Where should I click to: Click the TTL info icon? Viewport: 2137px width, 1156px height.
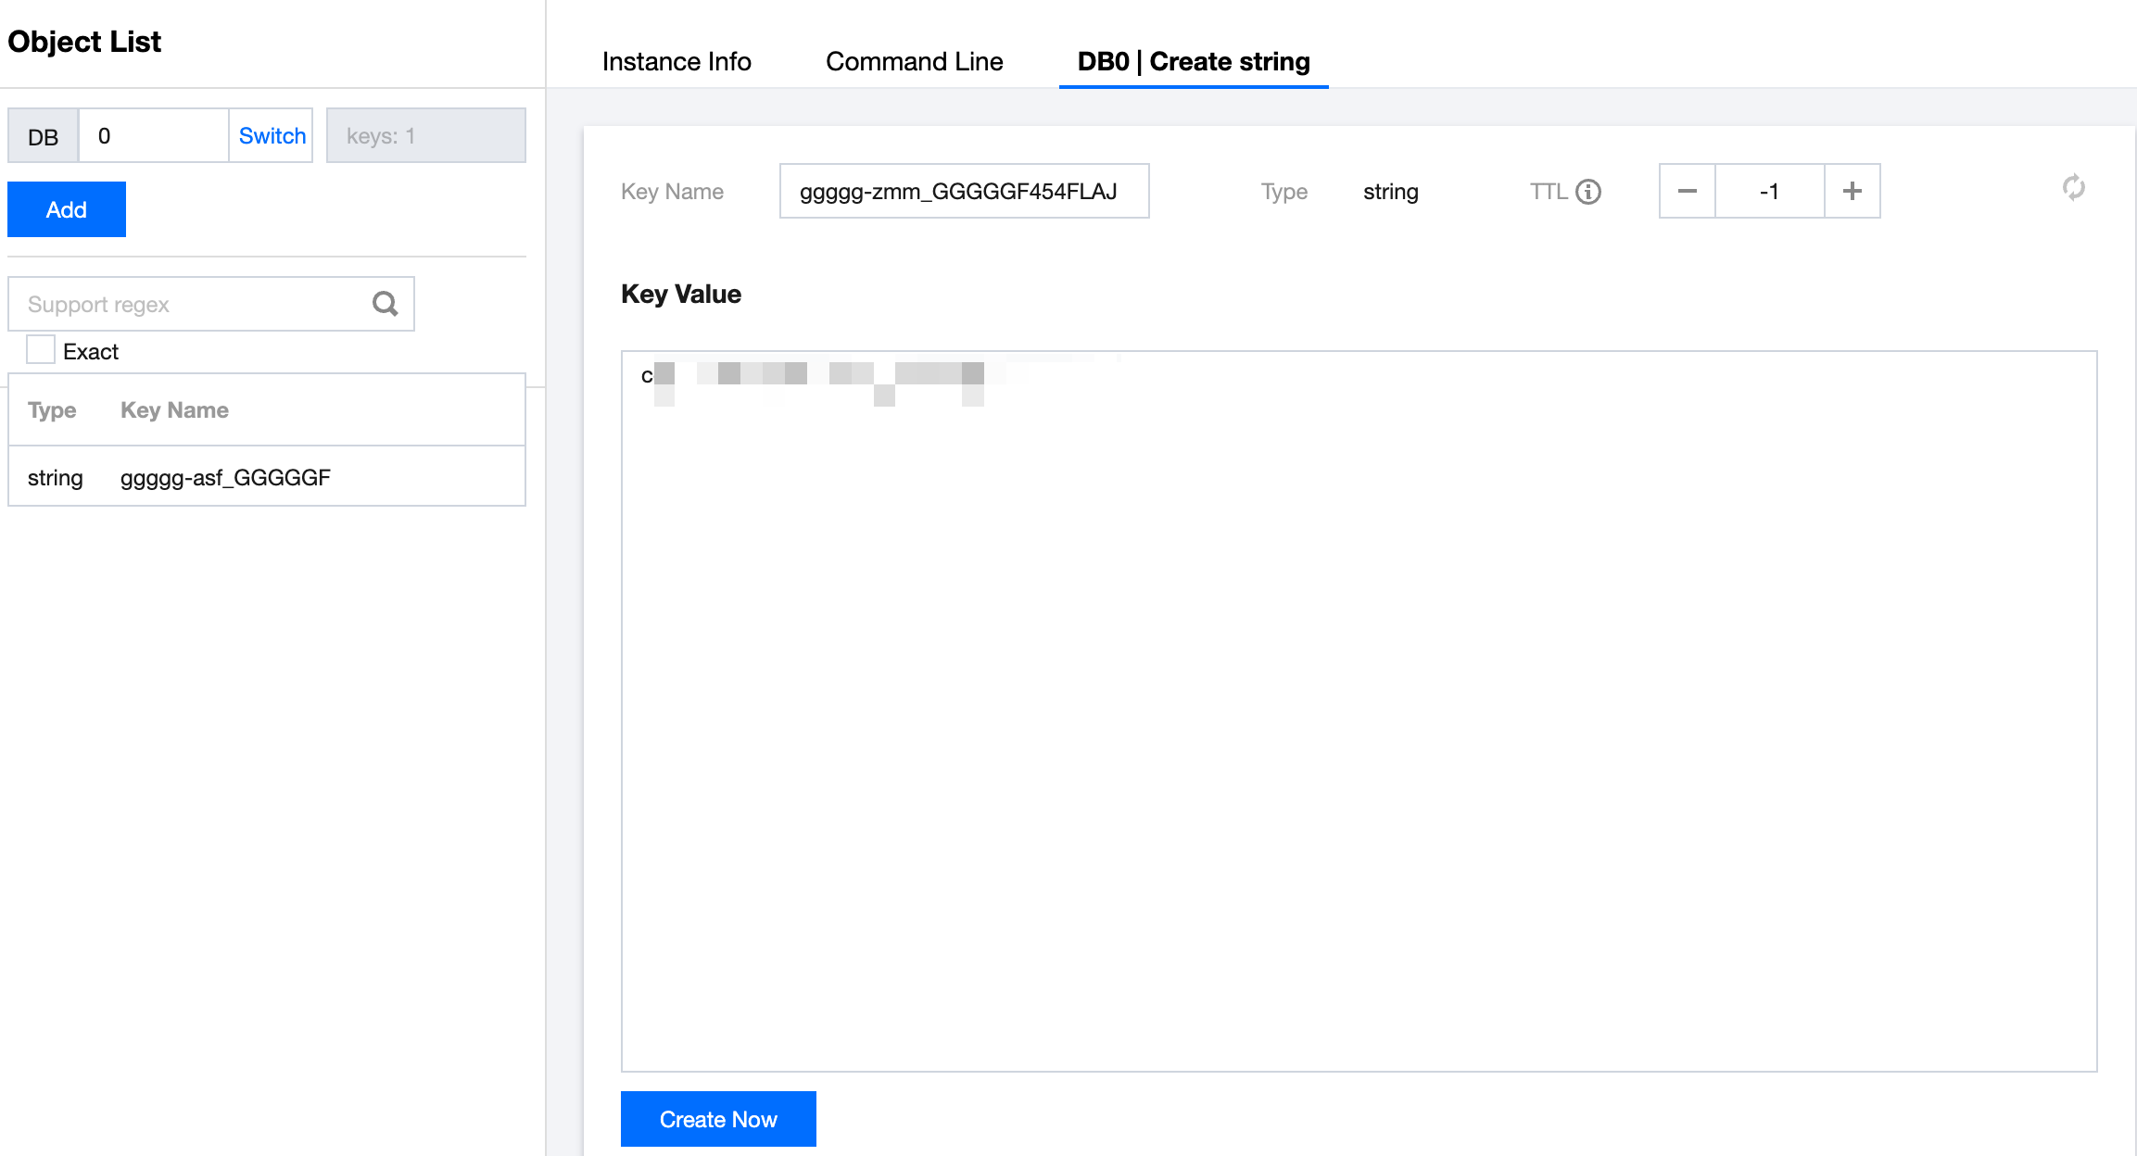point(1588,192)
